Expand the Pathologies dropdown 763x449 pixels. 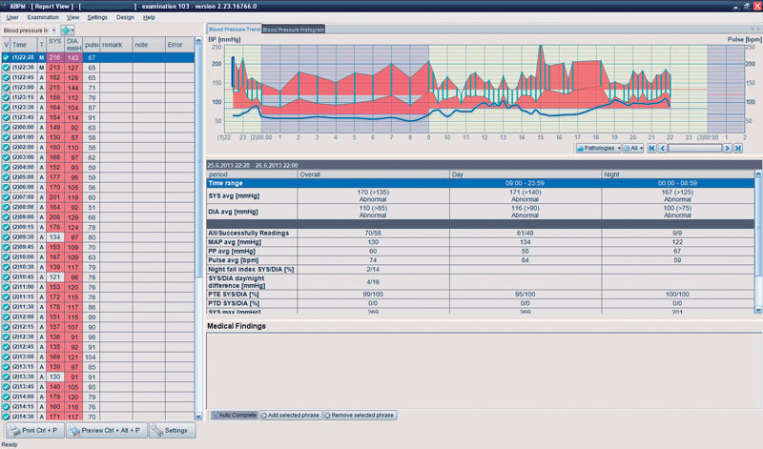pos(598,149)
